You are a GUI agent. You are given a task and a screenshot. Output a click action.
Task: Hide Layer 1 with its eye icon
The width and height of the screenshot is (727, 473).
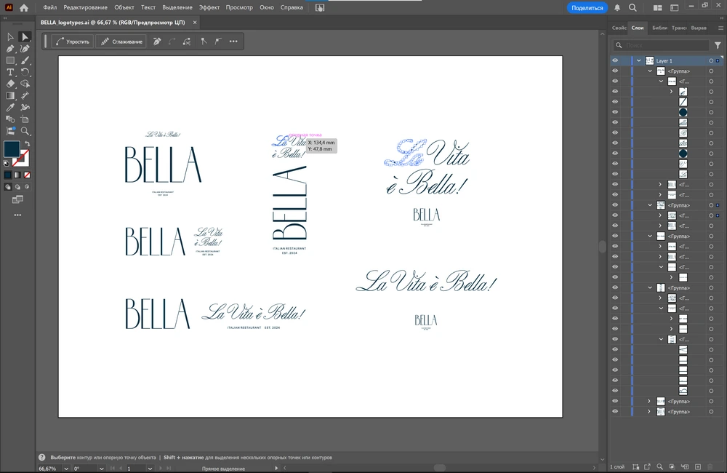tap(615, 61)
